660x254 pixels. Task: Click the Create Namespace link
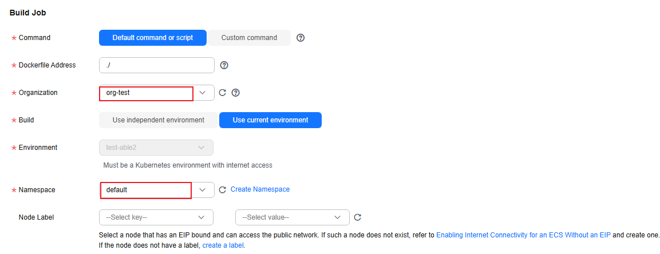(260, 189)
